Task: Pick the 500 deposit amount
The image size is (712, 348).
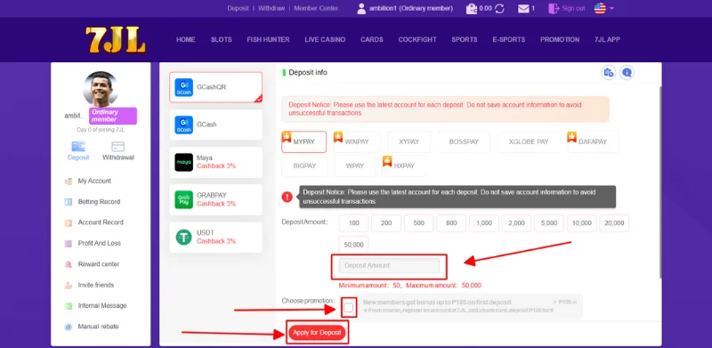Action: 418,223
